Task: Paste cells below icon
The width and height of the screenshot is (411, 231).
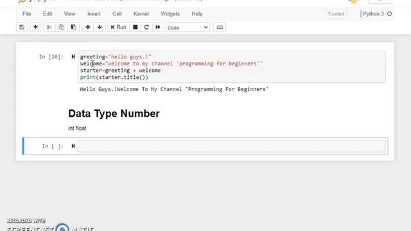Action: pyautogui.click(x=73, y=27)
